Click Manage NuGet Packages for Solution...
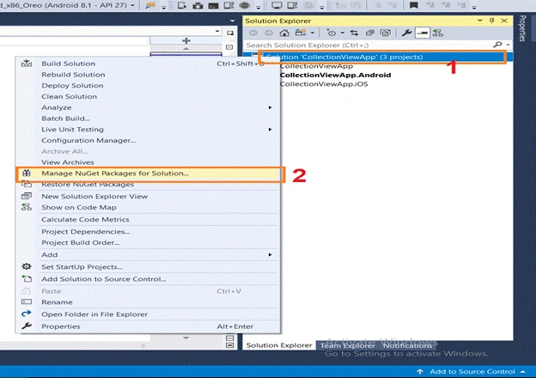Screen dimensions: 536x378 click(150, 174)
